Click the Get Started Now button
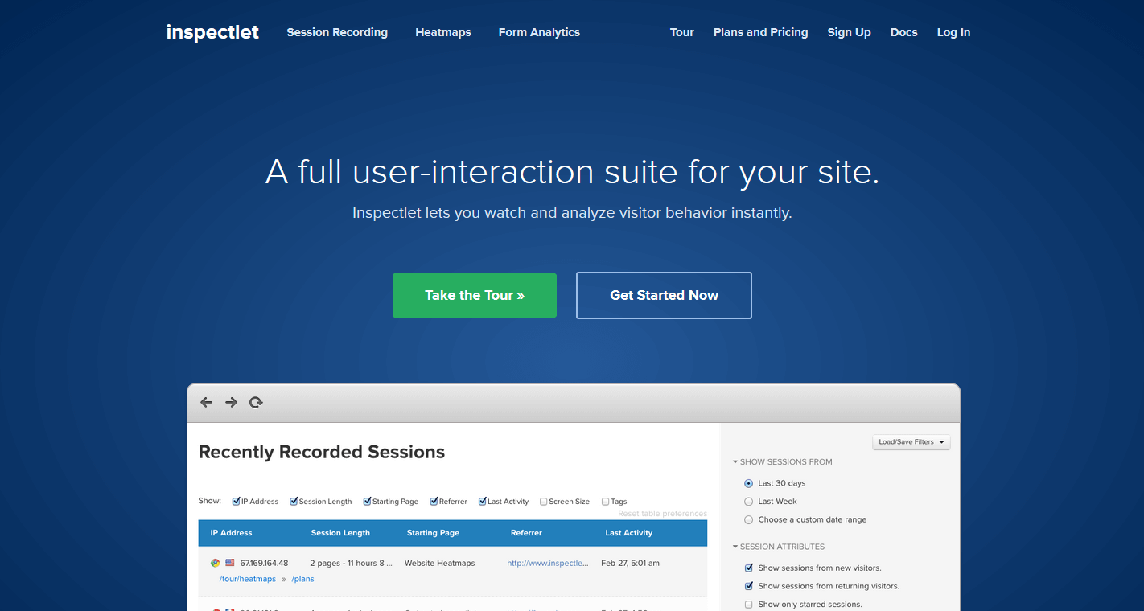 [x=664, y=295]
